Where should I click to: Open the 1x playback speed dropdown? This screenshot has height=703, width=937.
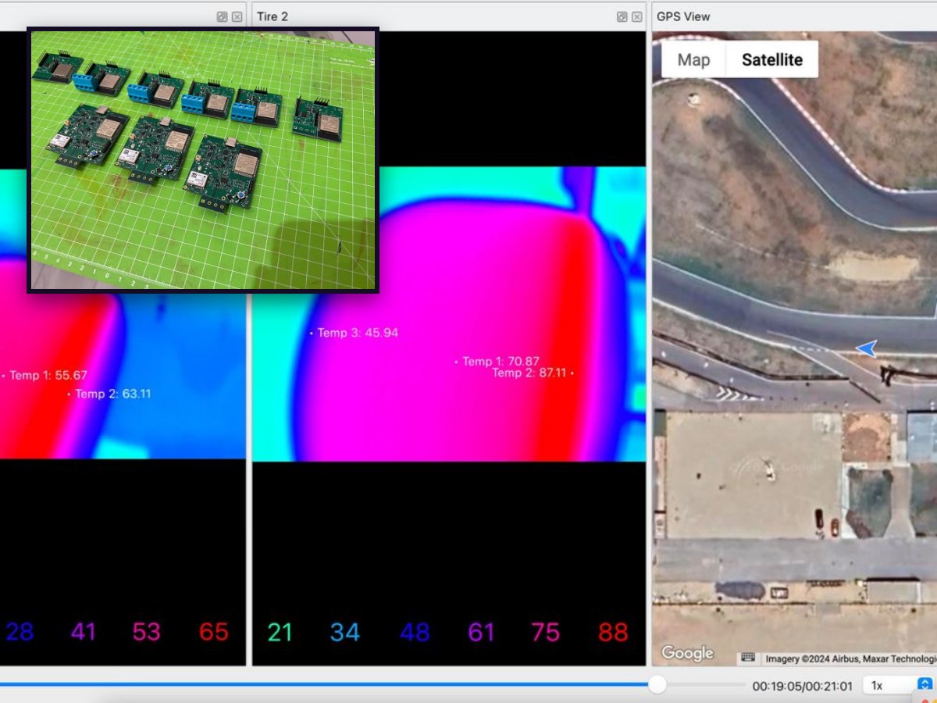(x=899, y=685)
